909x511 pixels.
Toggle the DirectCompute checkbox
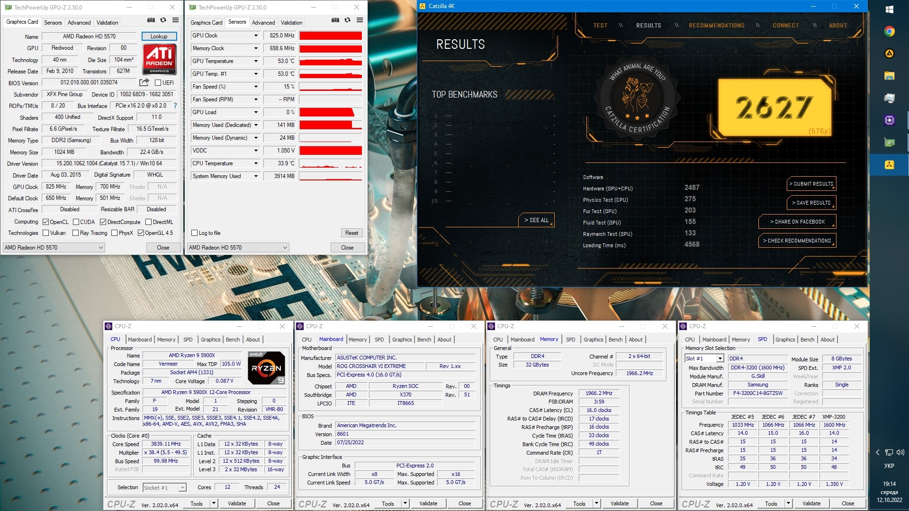point(103,222)
